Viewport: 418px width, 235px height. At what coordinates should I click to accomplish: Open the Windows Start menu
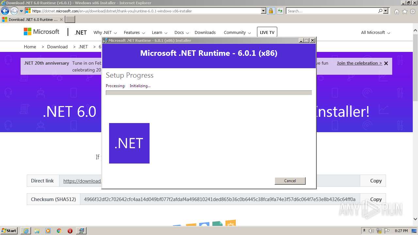click(9, 230)
